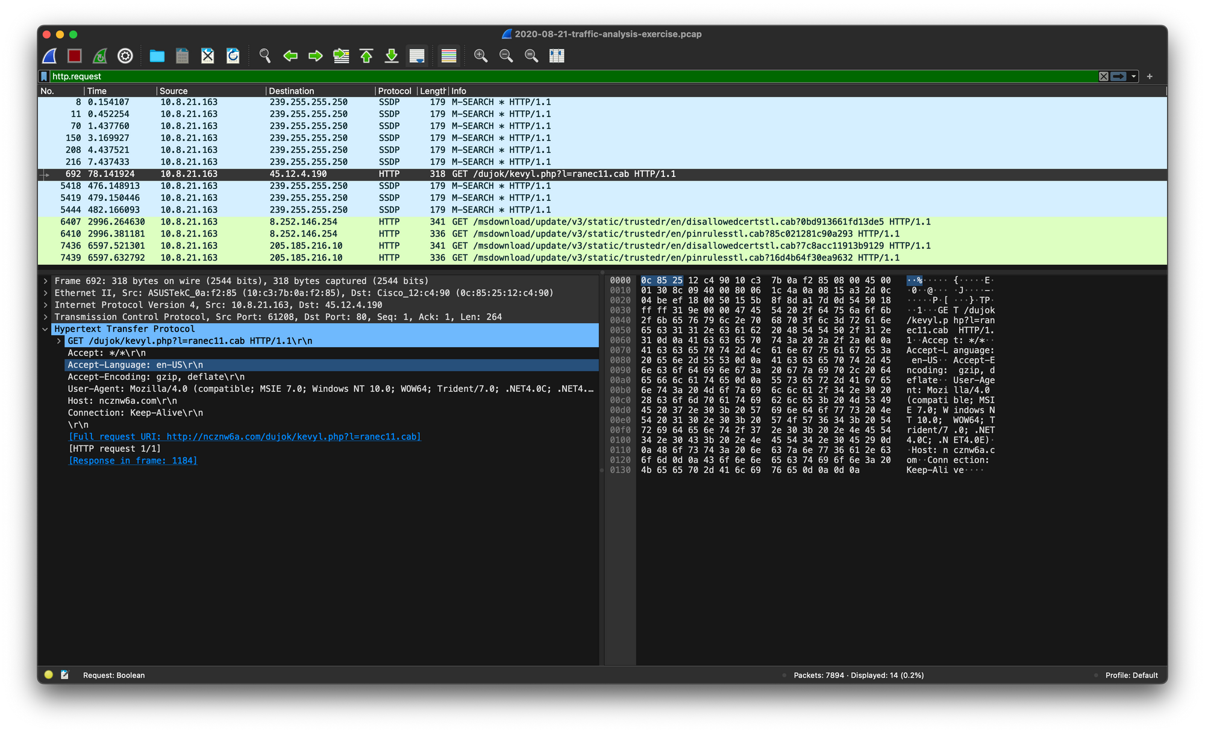Viewport: 1205px width, 733px height.
Task: Select the Accept-Encoding header field
Action: (x=332, y=377)
